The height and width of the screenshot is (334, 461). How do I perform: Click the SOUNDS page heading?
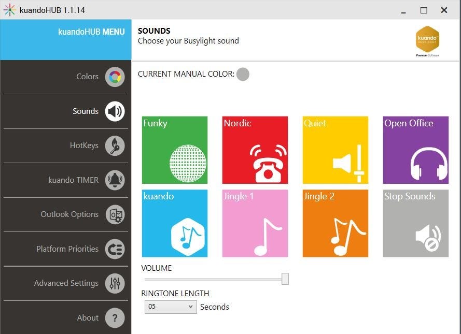pos(154,31)
